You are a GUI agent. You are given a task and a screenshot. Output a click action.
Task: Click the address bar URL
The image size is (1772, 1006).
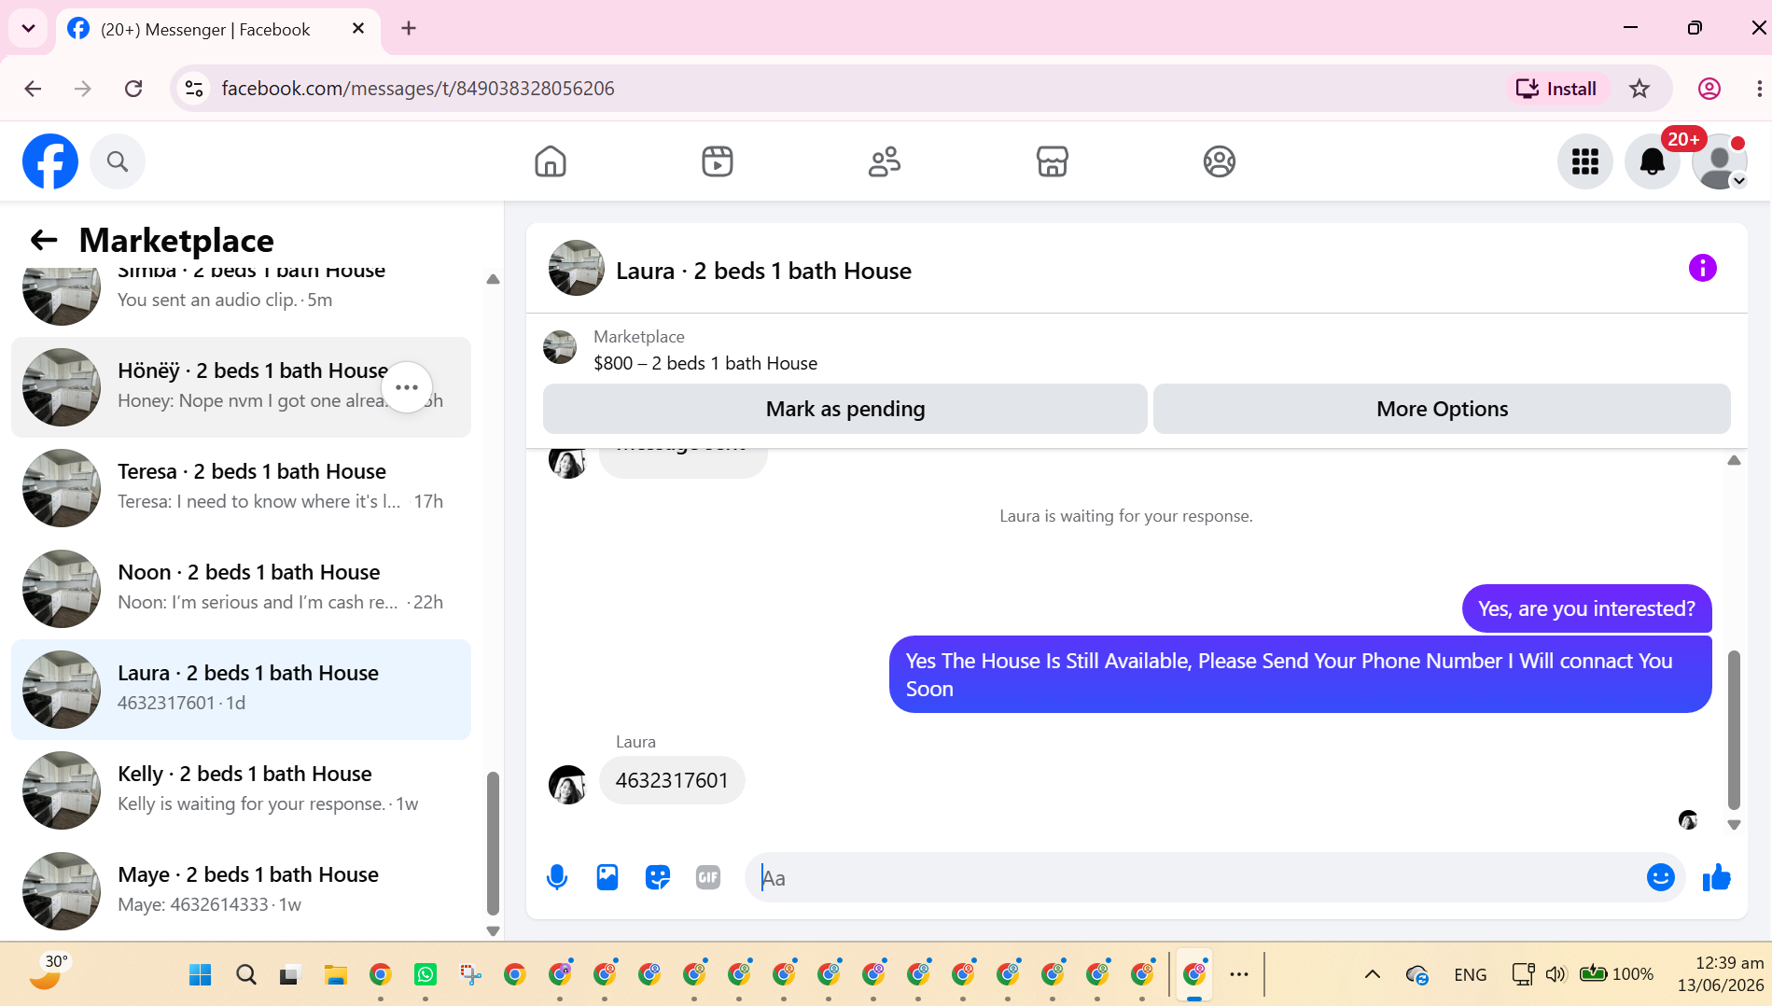[418, 89]
